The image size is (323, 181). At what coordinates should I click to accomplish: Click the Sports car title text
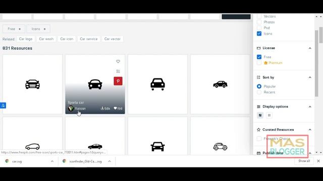point(76,103)
